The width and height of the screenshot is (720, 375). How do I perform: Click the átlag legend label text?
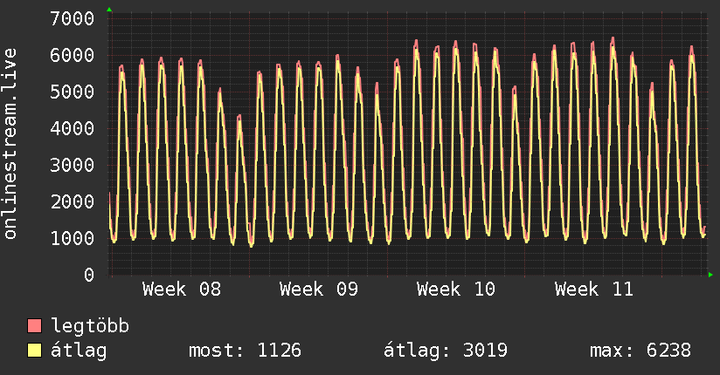pyautogui.click(x=79, y=351)
